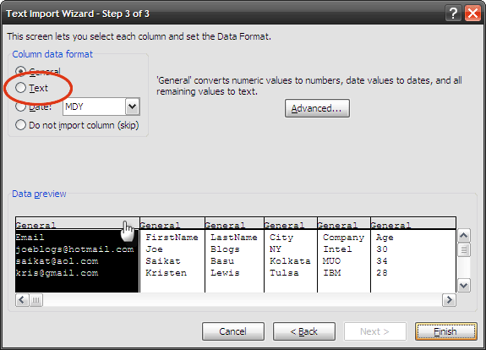This screenshot has height=350, width=486.
Task: Click the preview scroll right arrow
Action: (449, 300)
